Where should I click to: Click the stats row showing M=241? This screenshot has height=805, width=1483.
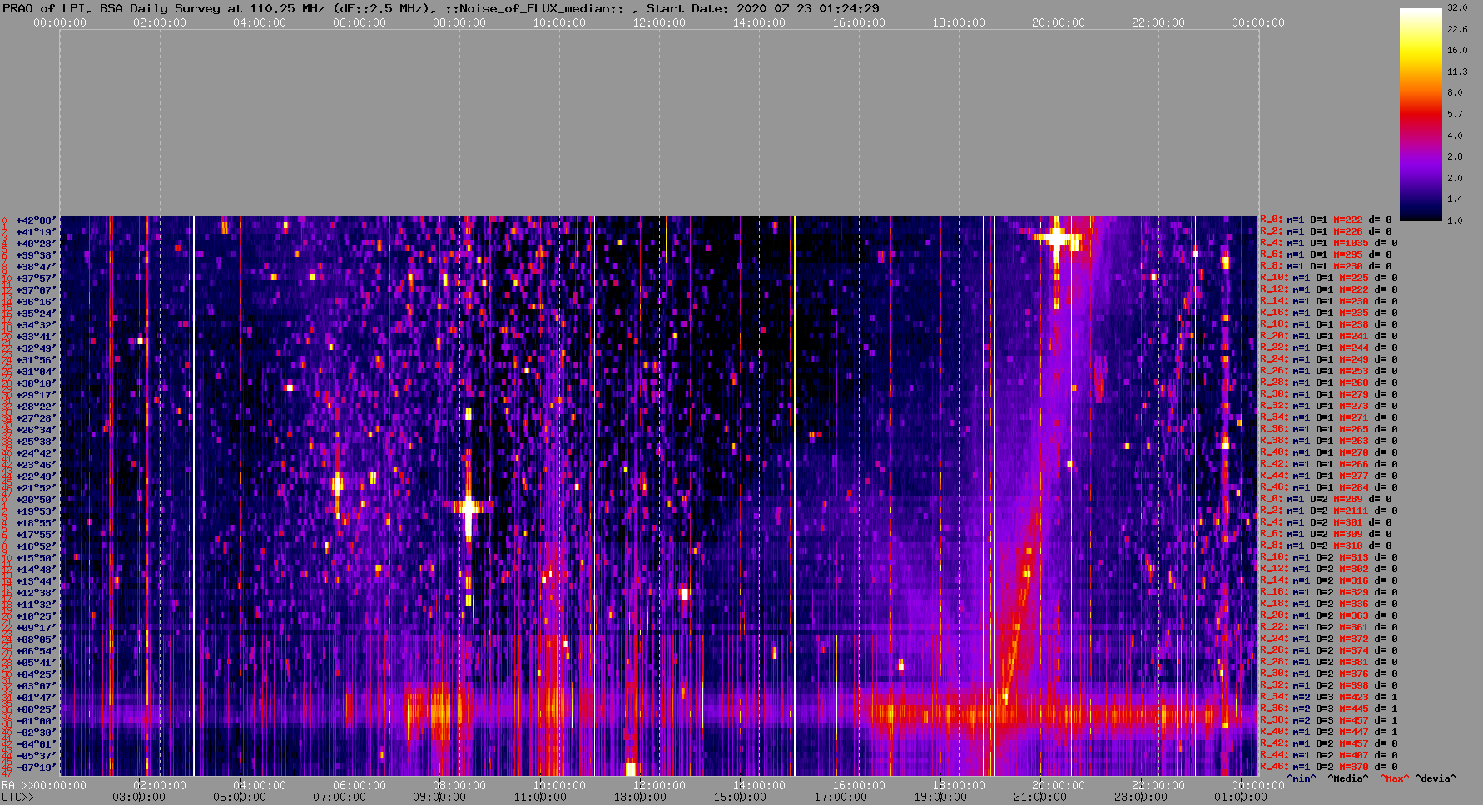point(1329,337)
